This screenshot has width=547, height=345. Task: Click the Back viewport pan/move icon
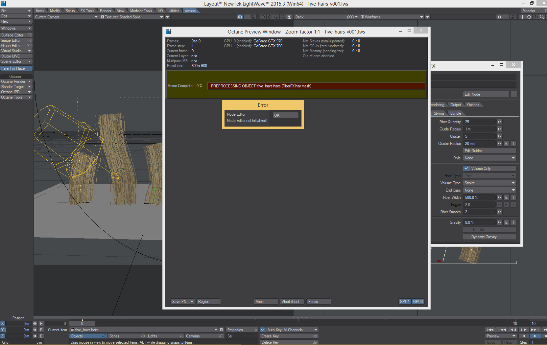[x=529, y=17]
